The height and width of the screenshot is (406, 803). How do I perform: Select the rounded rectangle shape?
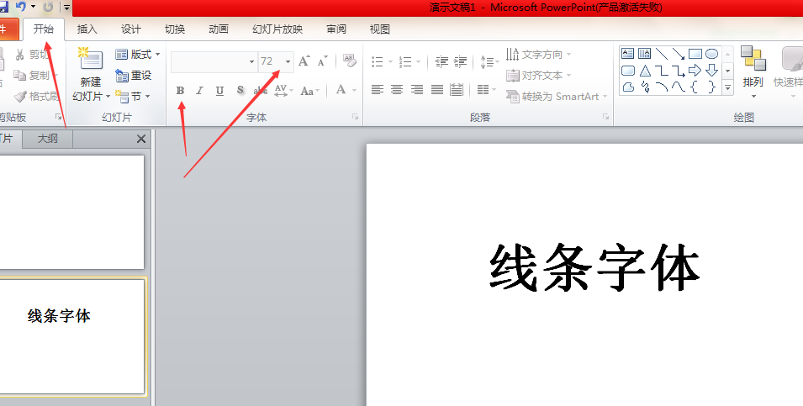point(628,71)
